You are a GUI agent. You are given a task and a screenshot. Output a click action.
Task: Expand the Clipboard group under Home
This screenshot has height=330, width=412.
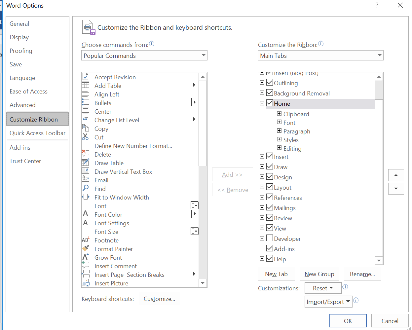pyautogui.click(x=280, y=114)
